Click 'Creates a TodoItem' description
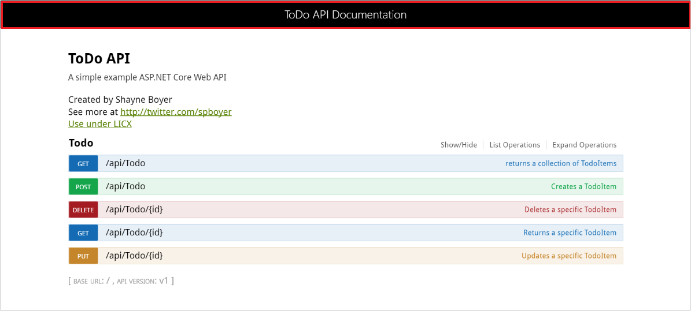Screen dimensions: 691x311 pyautogui.click(x=584, y=186)
